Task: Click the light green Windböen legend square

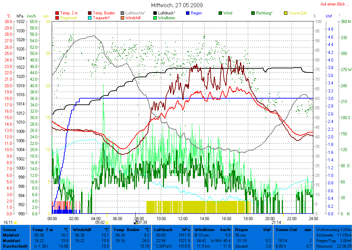Action: coord(155,18)
